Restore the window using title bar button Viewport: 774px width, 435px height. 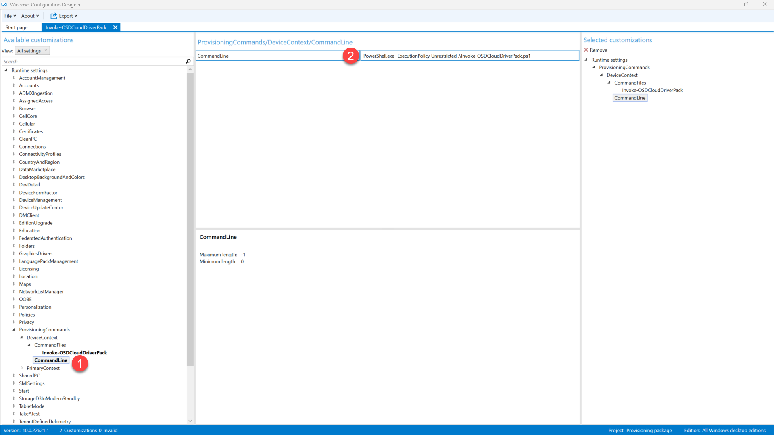tap(746, 4)
